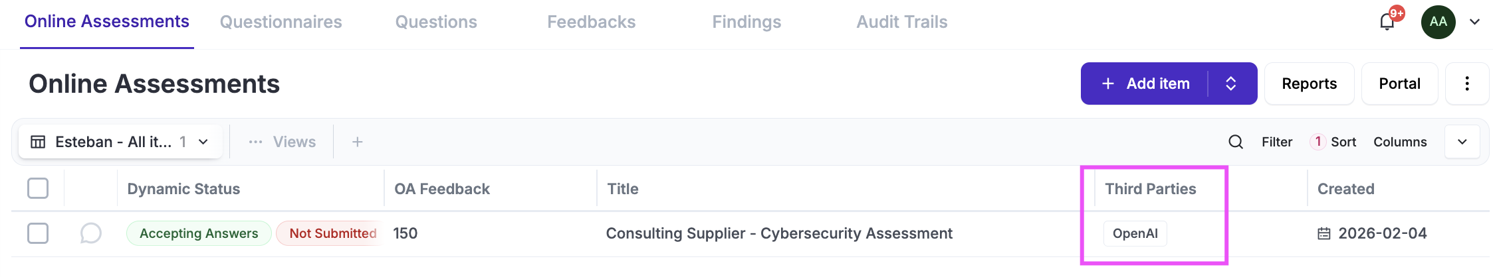Expand the Add item type selector arrows

click(1231, 83)
